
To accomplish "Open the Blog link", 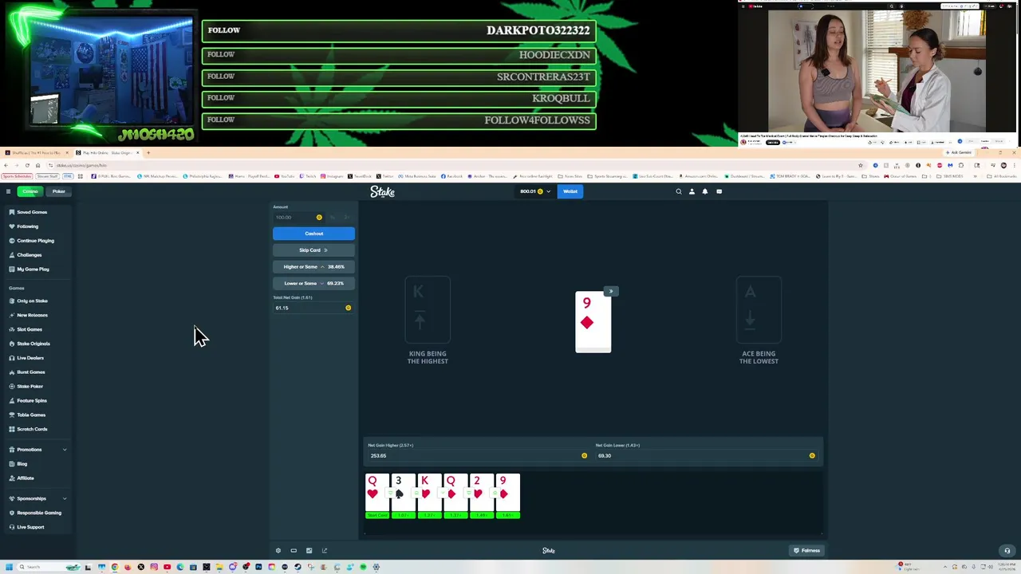I will pyautogui.click(x=22, y=464).
